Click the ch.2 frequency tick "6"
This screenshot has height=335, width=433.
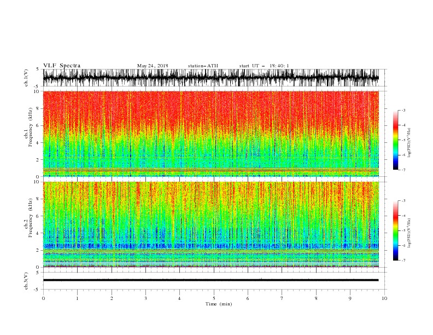38,216
